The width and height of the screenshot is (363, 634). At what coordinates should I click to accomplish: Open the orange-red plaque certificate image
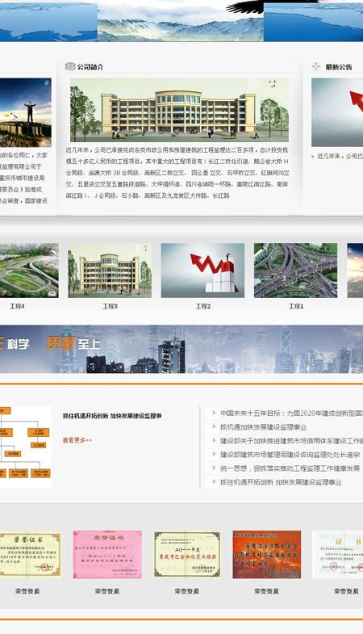click(x=266, y=554)
